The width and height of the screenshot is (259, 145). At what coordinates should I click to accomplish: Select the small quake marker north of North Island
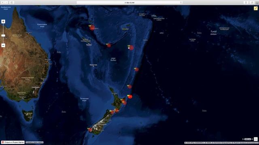pyautogui.click(x=129, y=87)
